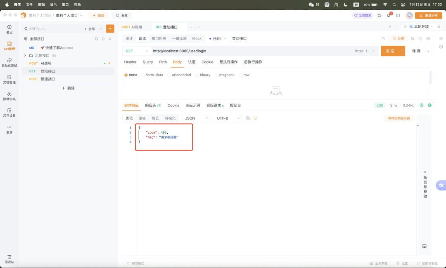Locate current API with target icon
Viewport: 446px width, 268px height.
(103, 39)
